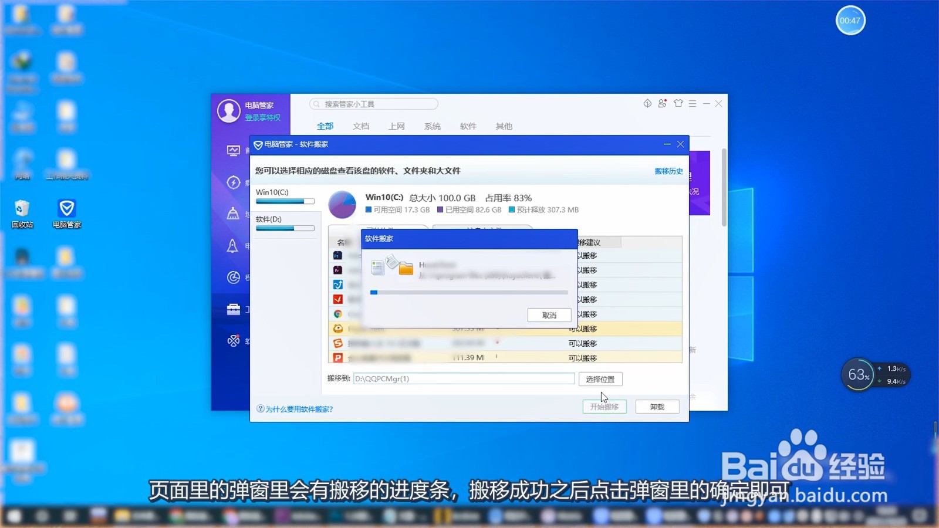Select the Sogou S icon row
This screenshot has height=528, width=939.
338,343
